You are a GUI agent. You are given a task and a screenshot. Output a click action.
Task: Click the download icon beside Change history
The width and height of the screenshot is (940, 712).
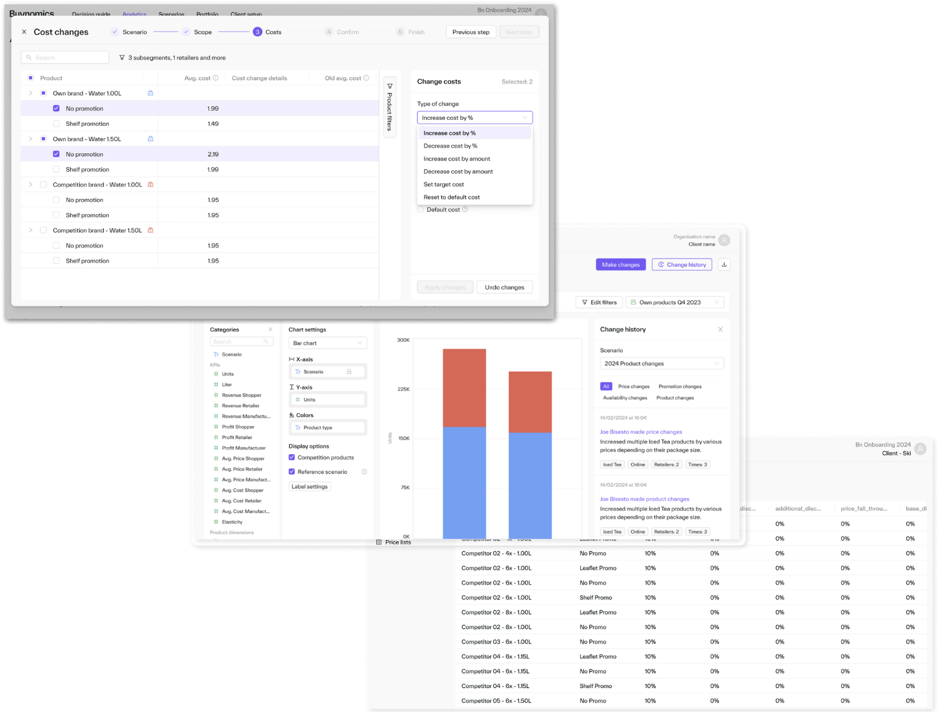click(724, 264)
